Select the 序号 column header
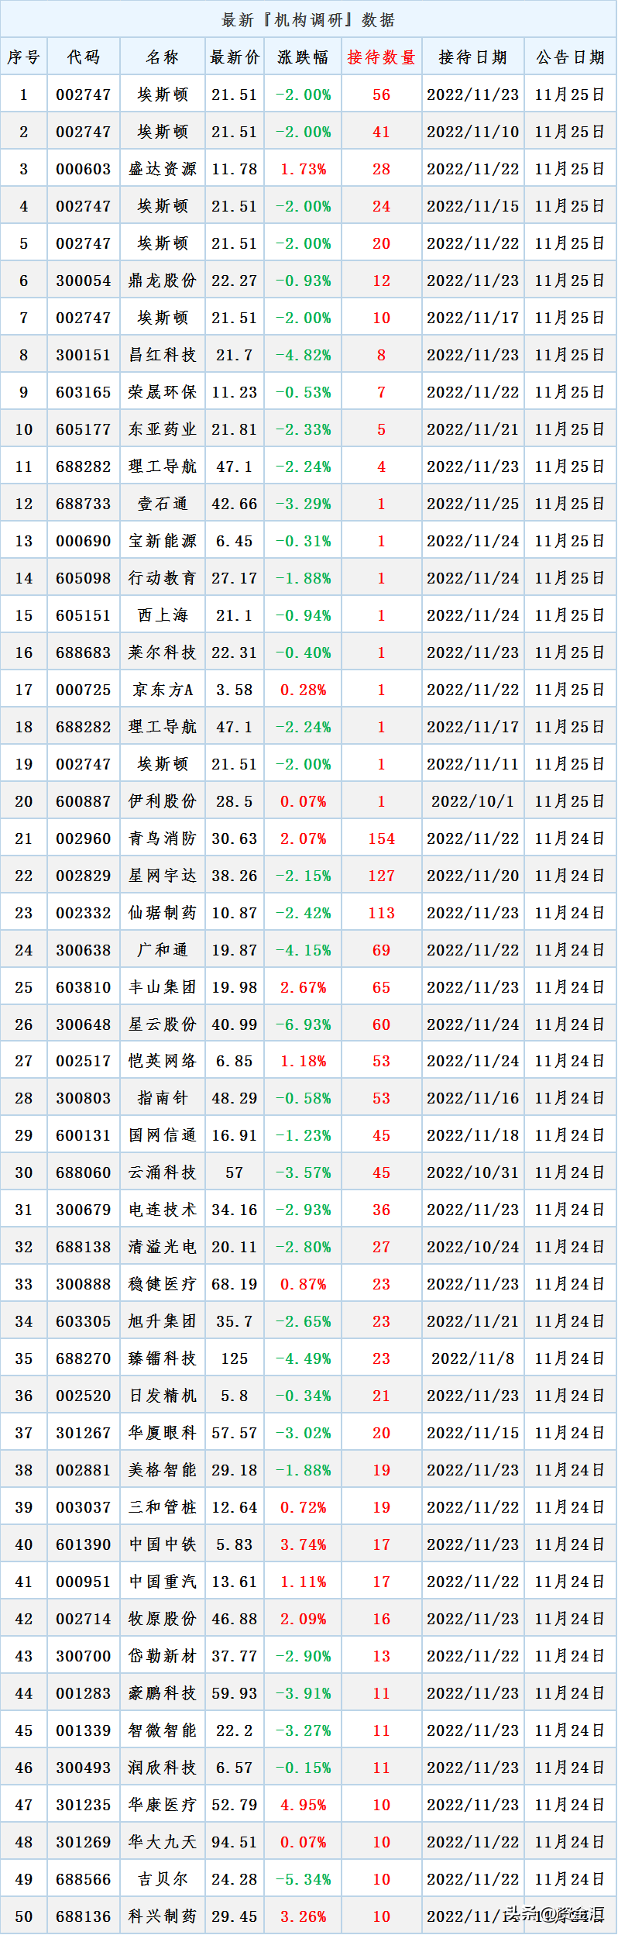Viewport: 618px width, 1935px height. pos(24,57)
